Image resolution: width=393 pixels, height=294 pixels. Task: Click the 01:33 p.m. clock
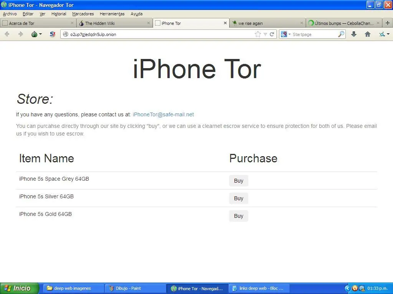pyautogui.click(x=378, y=288)
